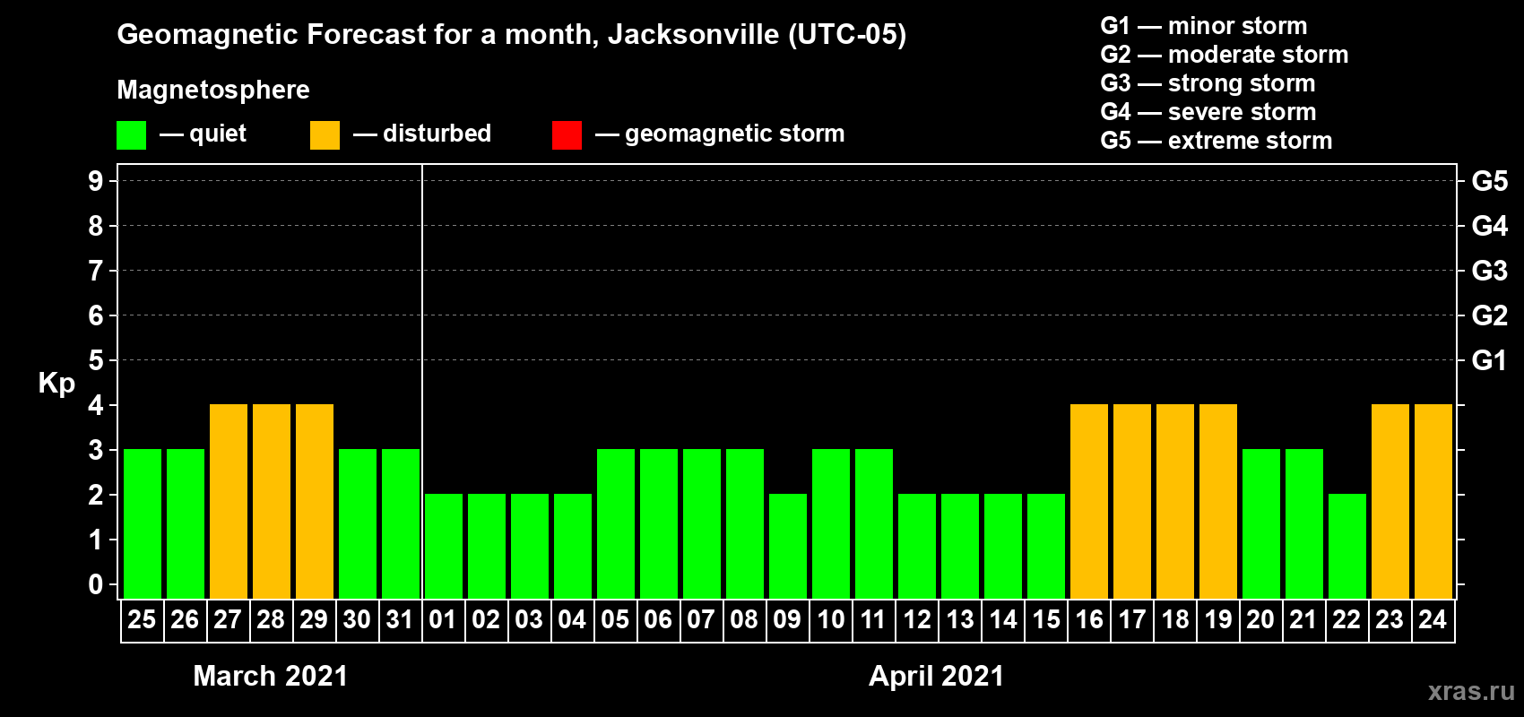Click the red geomagnetic storm legend swatch
1524x717 pixels.
[567, 135]
